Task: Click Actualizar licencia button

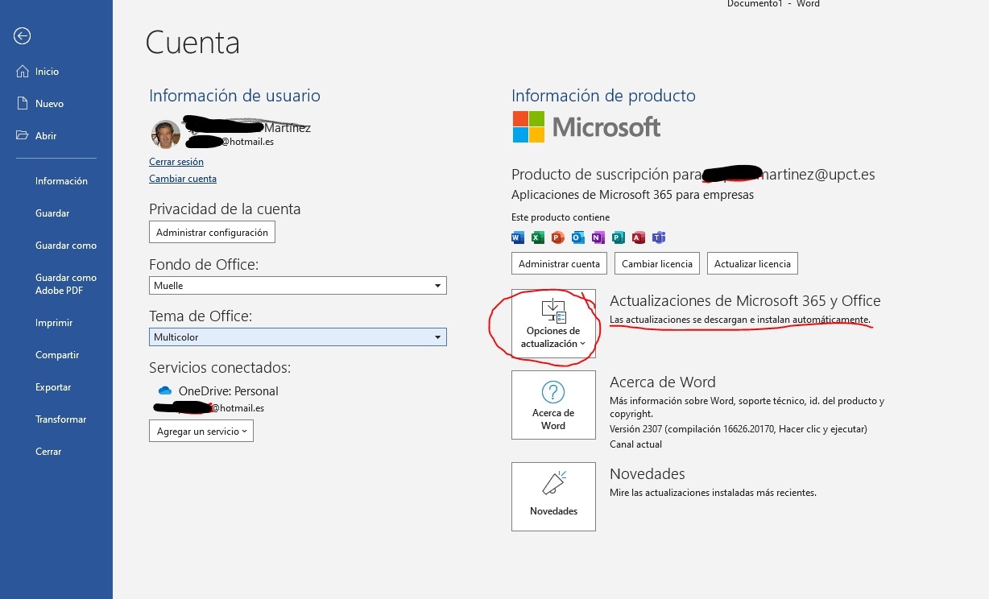Action: [752, 263]
